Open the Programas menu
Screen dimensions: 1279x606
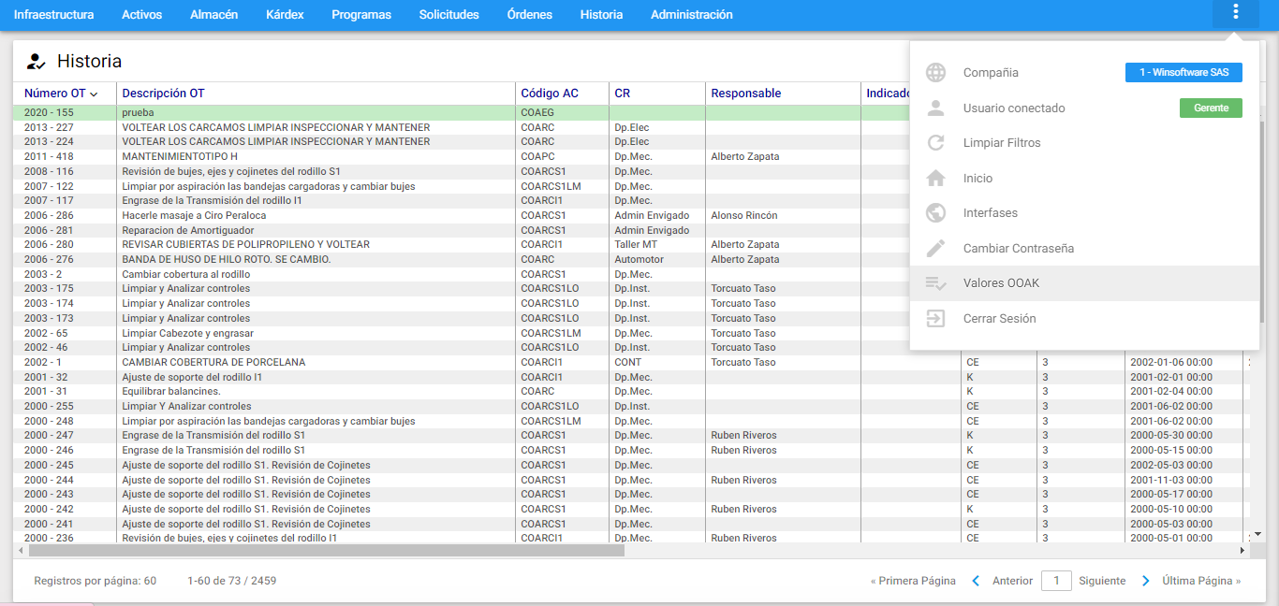[361, 15]
